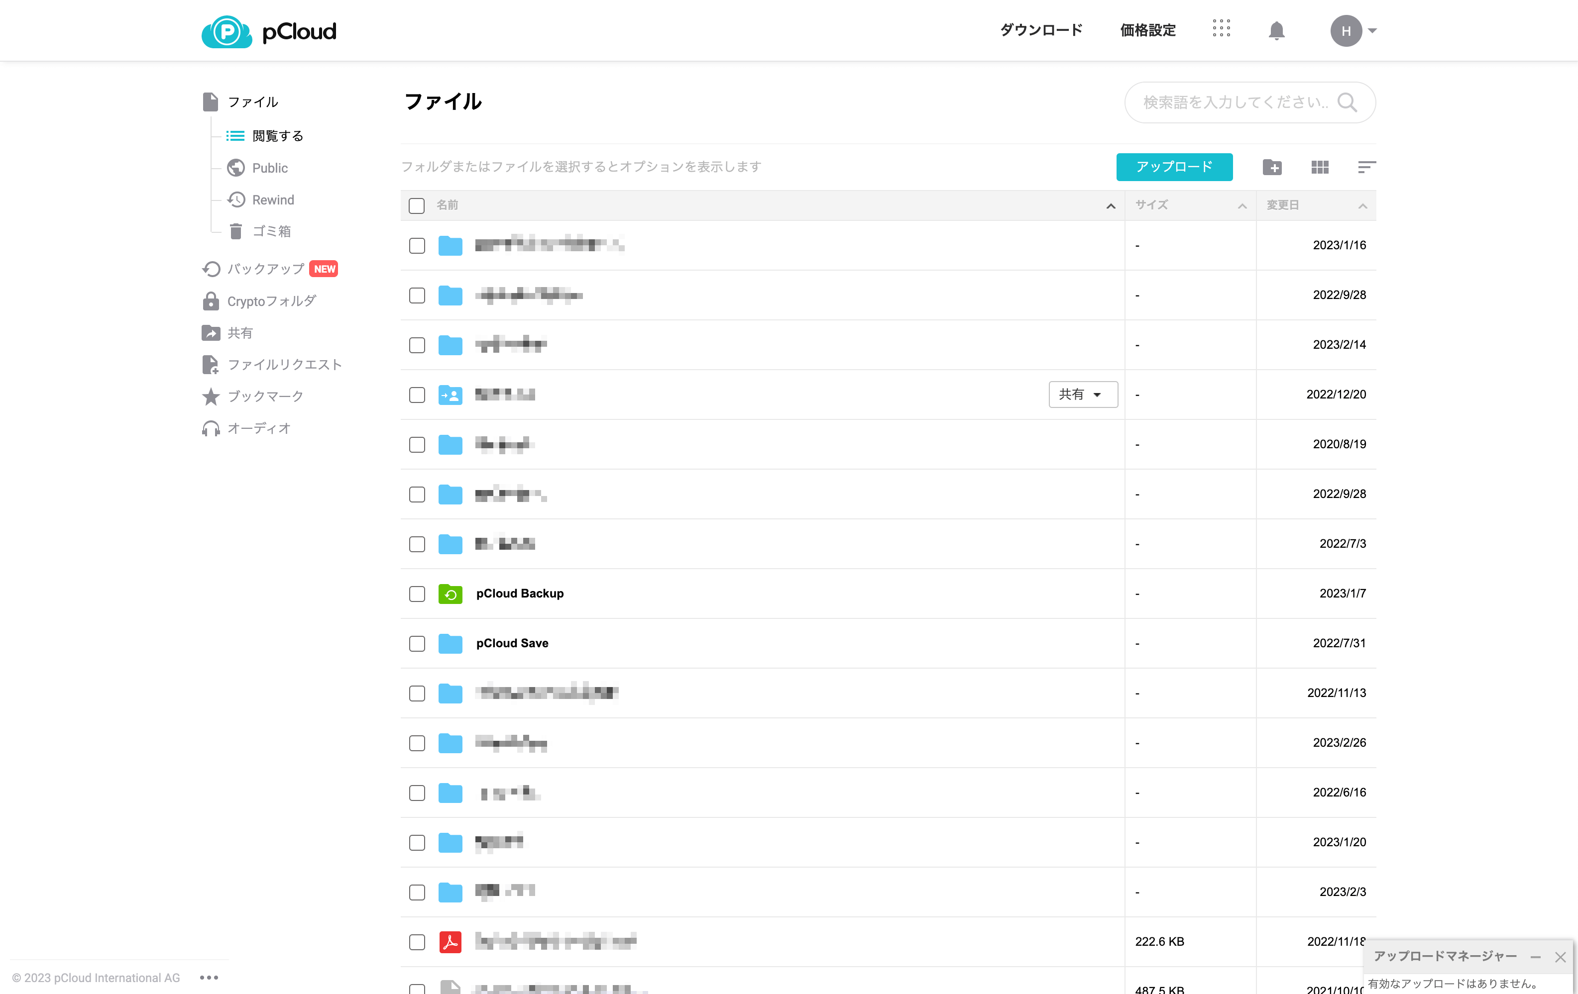Click © 2023 pCloud International AG footer
Screen dimensions: 1578x994
[96, 978]
